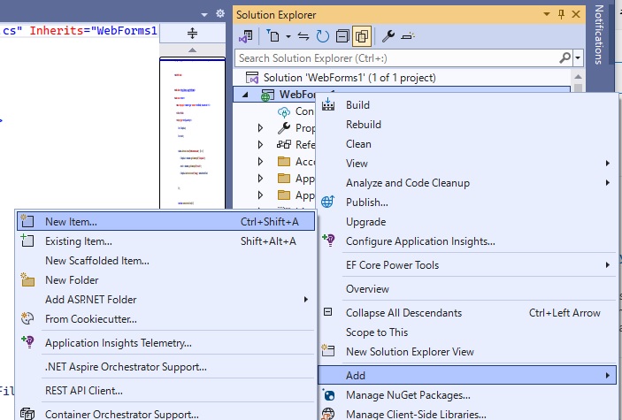Open Properties wrench in Solution Explorer toolbar
The image size is (622, 420).
[x=388, y=36]
